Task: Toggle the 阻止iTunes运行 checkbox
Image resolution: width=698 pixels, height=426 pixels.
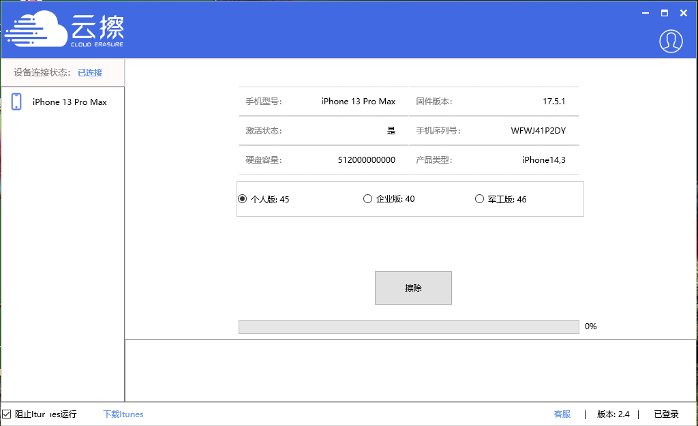Action: coord(7,414)
